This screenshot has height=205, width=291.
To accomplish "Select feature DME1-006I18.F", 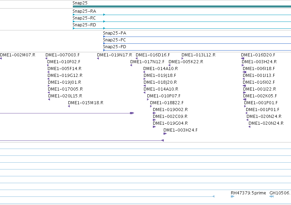I will [259, 69].
